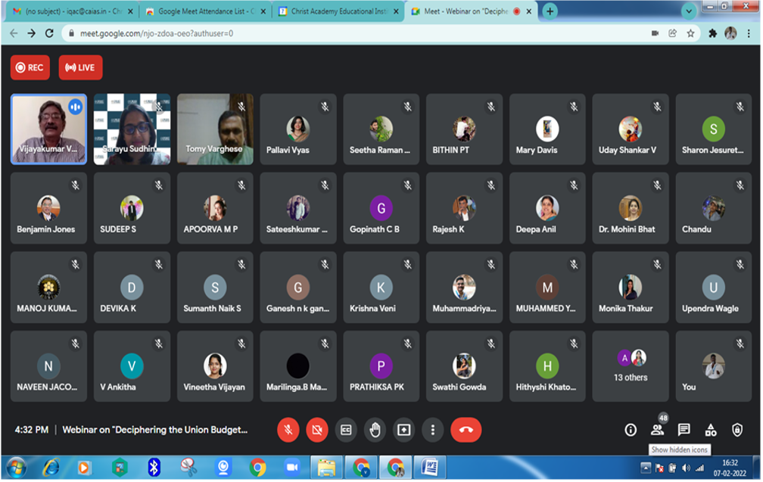Open the in-call chat panel
763x482 pixels.
click(x=684, y=430)
